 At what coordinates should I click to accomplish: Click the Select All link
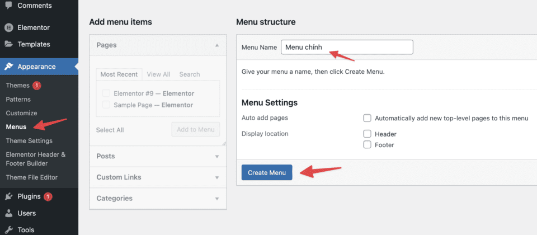[110, 130]
